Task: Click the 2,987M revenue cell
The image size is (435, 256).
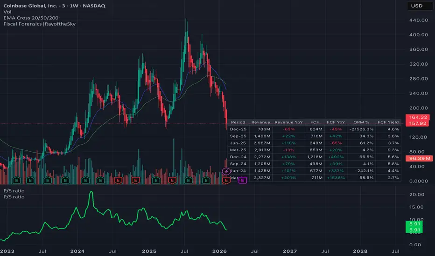Action: click(262, 143)
